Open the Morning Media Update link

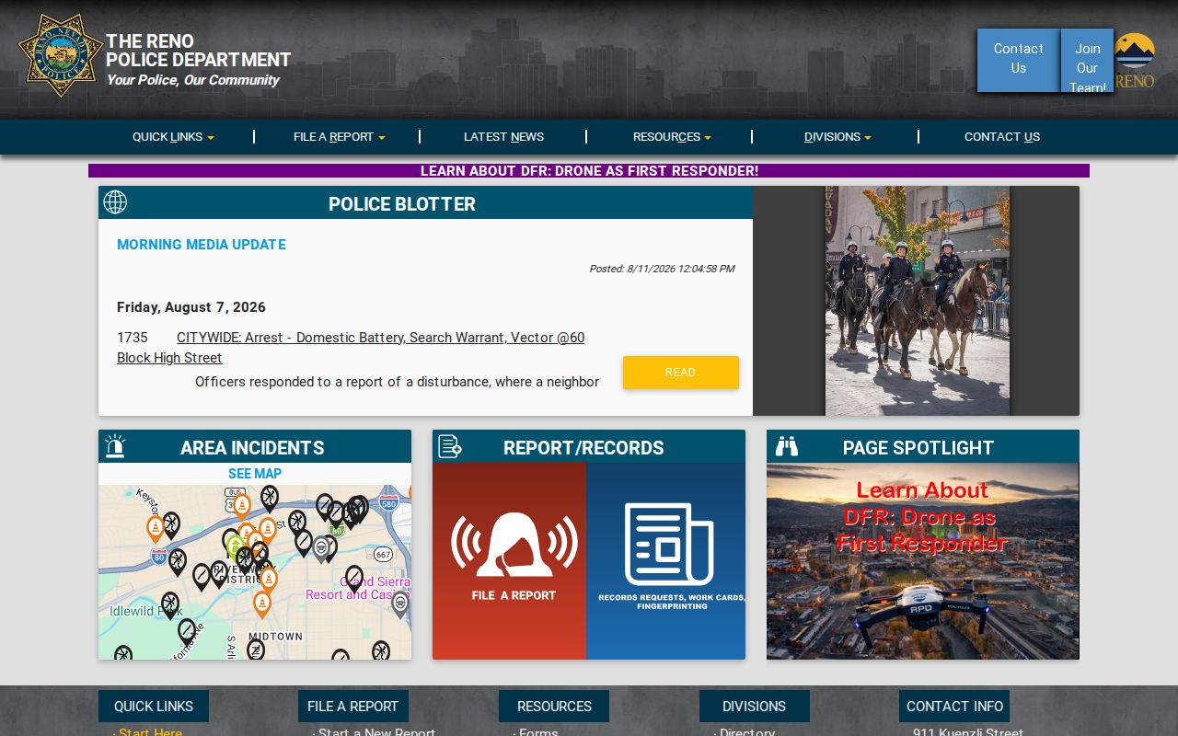coord(202,245)
